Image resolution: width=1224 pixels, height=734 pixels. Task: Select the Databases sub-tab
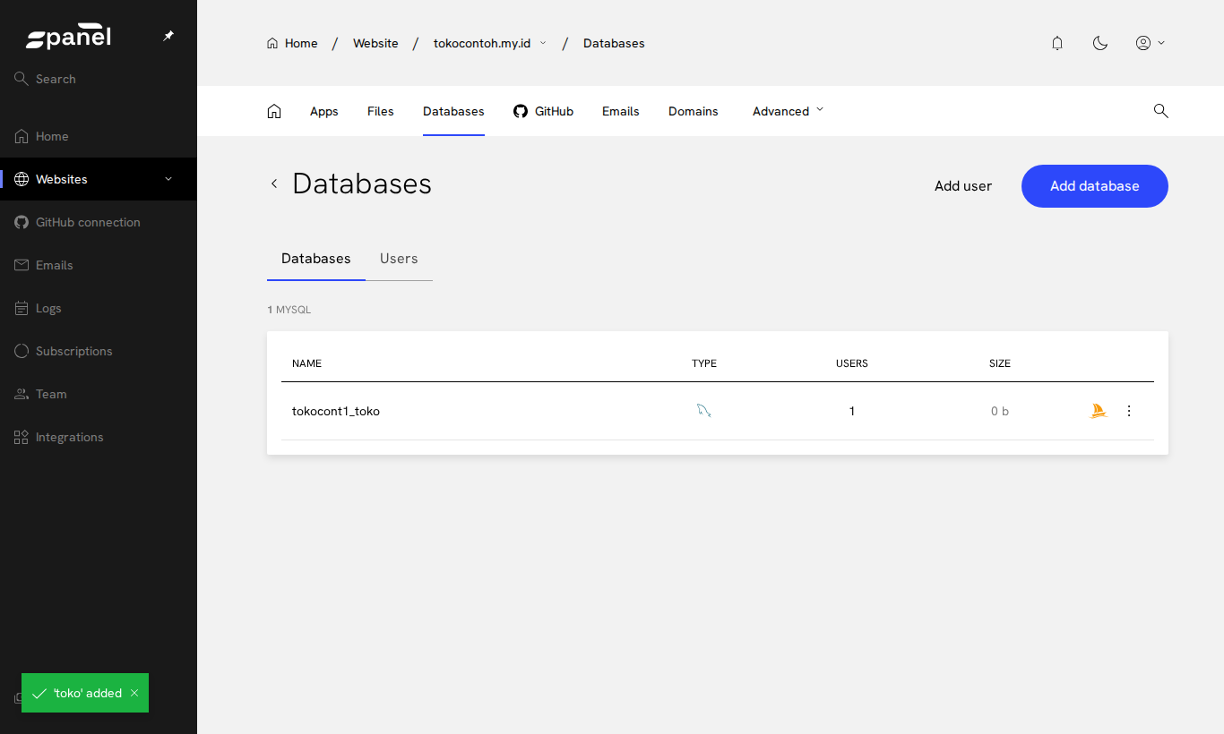click(316, 259)
